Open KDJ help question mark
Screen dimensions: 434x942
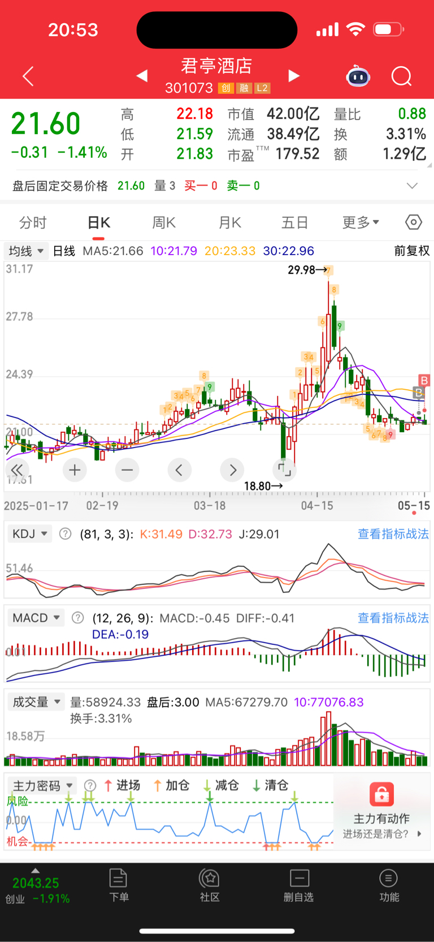(66, 534)
